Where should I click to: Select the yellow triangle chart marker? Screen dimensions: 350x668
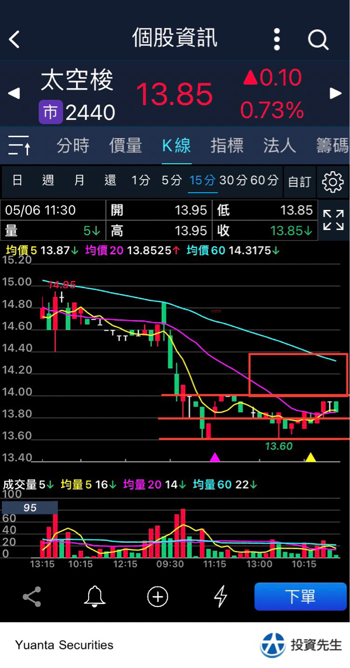310,458
